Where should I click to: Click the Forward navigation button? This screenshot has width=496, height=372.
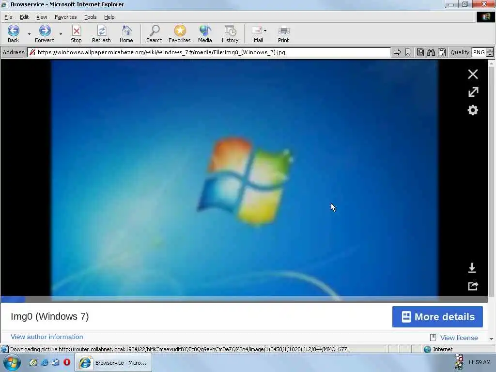pyautogui.click(x=45, y=33)
